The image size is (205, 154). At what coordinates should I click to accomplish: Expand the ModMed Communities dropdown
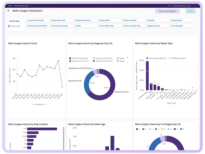(x=32, y=6)
